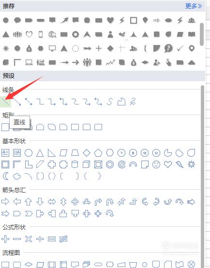Insert the outlined heart basic shape

(x=168, y=164)
